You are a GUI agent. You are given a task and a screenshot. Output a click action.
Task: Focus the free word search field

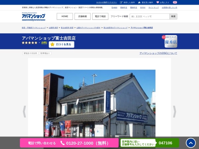tap(150, 17)
